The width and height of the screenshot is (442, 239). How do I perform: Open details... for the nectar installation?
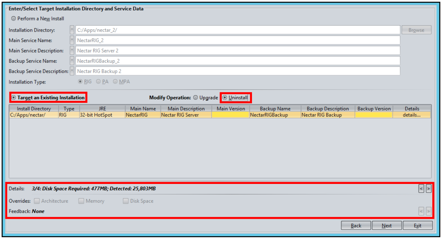[412, 115]
